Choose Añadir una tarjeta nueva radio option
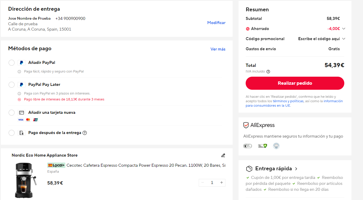 tap(12, 113)
